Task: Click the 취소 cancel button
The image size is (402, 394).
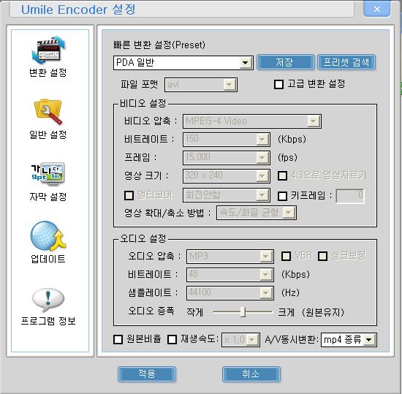Action: pyautogui.click(x=251, y=374)
